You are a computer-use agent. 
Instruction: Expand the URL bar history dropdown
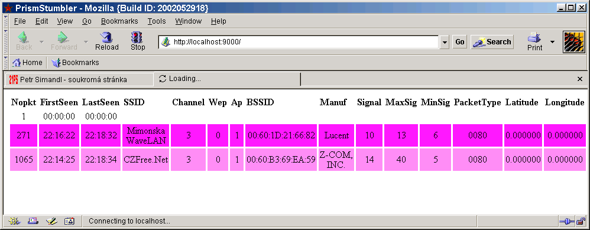point(445,42)
